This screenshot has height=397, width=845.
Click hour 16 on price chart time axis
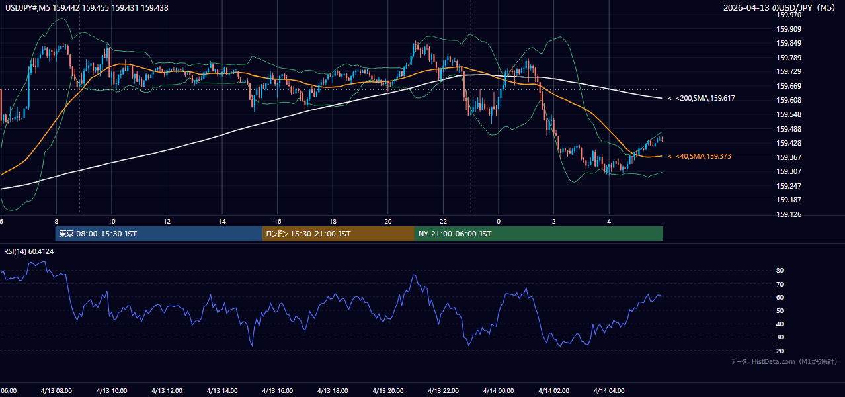click(278, 222)
